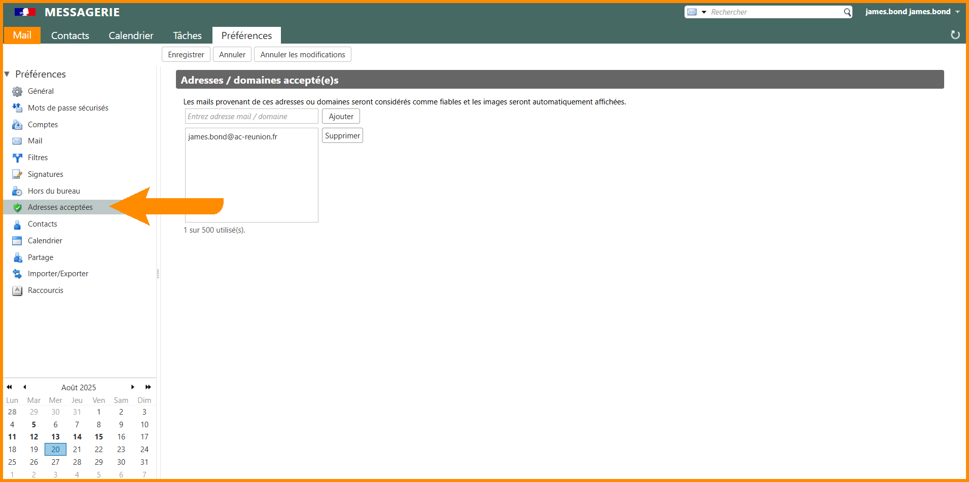
Task: Select james.bond@ac-reunion.fr in the list
Action: click(x=233, y=137)
